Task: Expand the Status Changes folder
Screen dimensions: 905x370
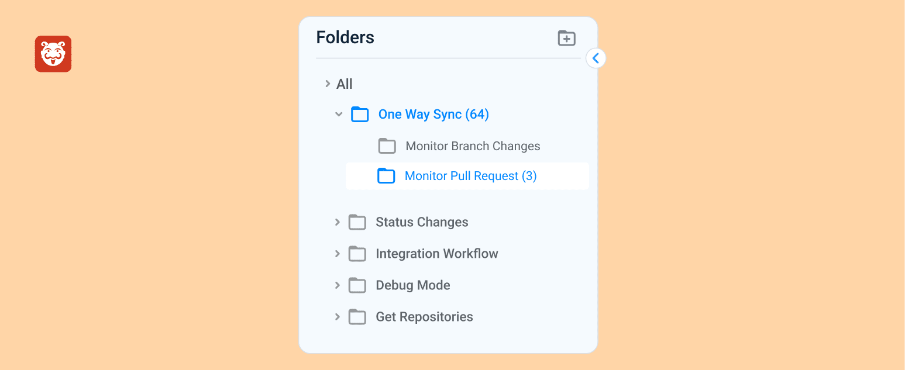Action: (x=338, y=222)
